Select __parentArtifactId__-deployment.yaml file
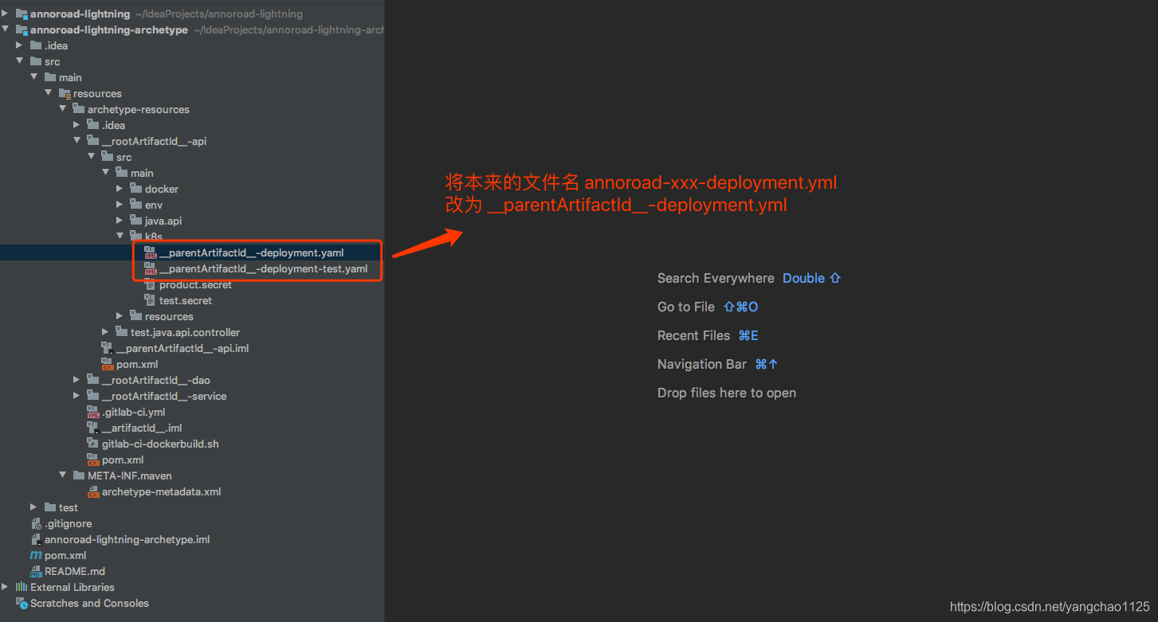This screenshot has height=622, width=1158. (251, 252)
